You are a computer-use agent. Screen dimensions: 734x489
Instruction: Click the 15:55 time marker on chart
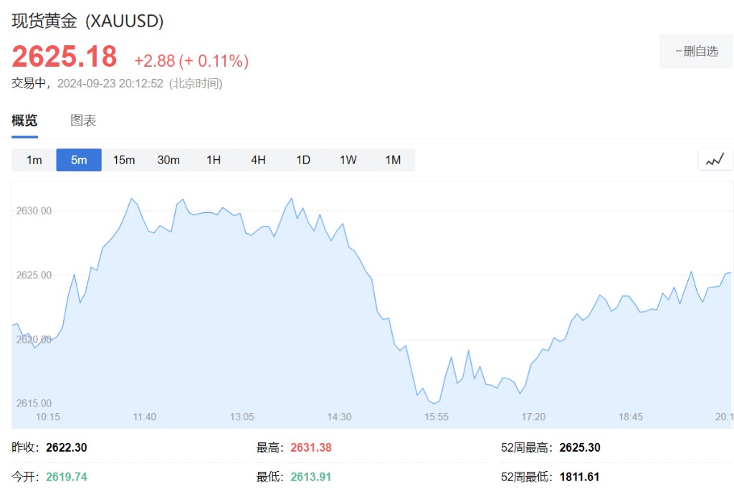click(x=437, y=417)
